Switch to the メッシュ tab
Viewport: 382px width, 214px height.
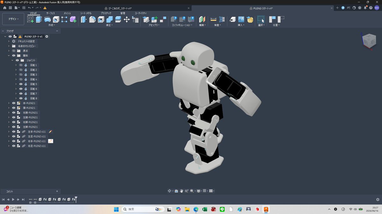tap(67, 13)
